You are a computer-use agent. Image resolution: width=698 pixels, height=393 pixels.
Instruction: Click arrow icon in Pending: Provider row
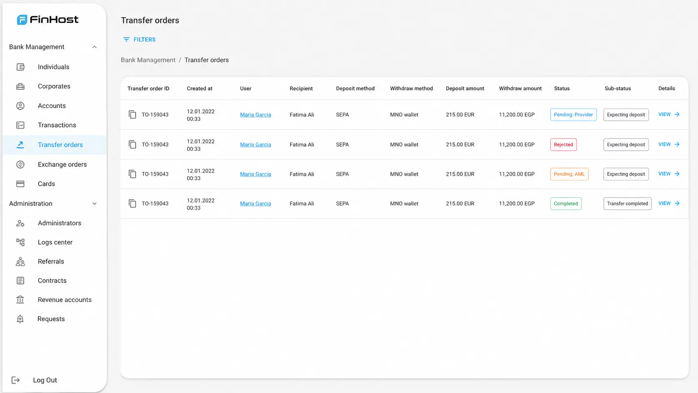pos(677,114)
